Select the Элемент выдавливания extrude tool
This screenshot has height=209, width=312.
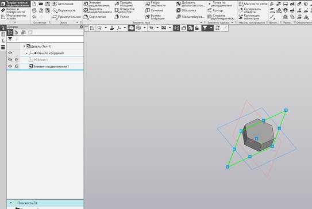coord(97,4)
